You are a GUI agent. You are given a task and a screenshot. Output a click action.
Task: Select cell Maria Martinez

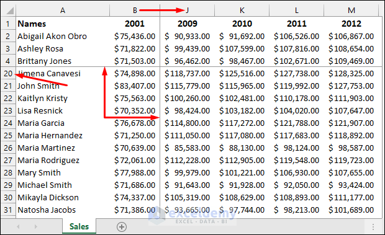[x=63, y=148]
